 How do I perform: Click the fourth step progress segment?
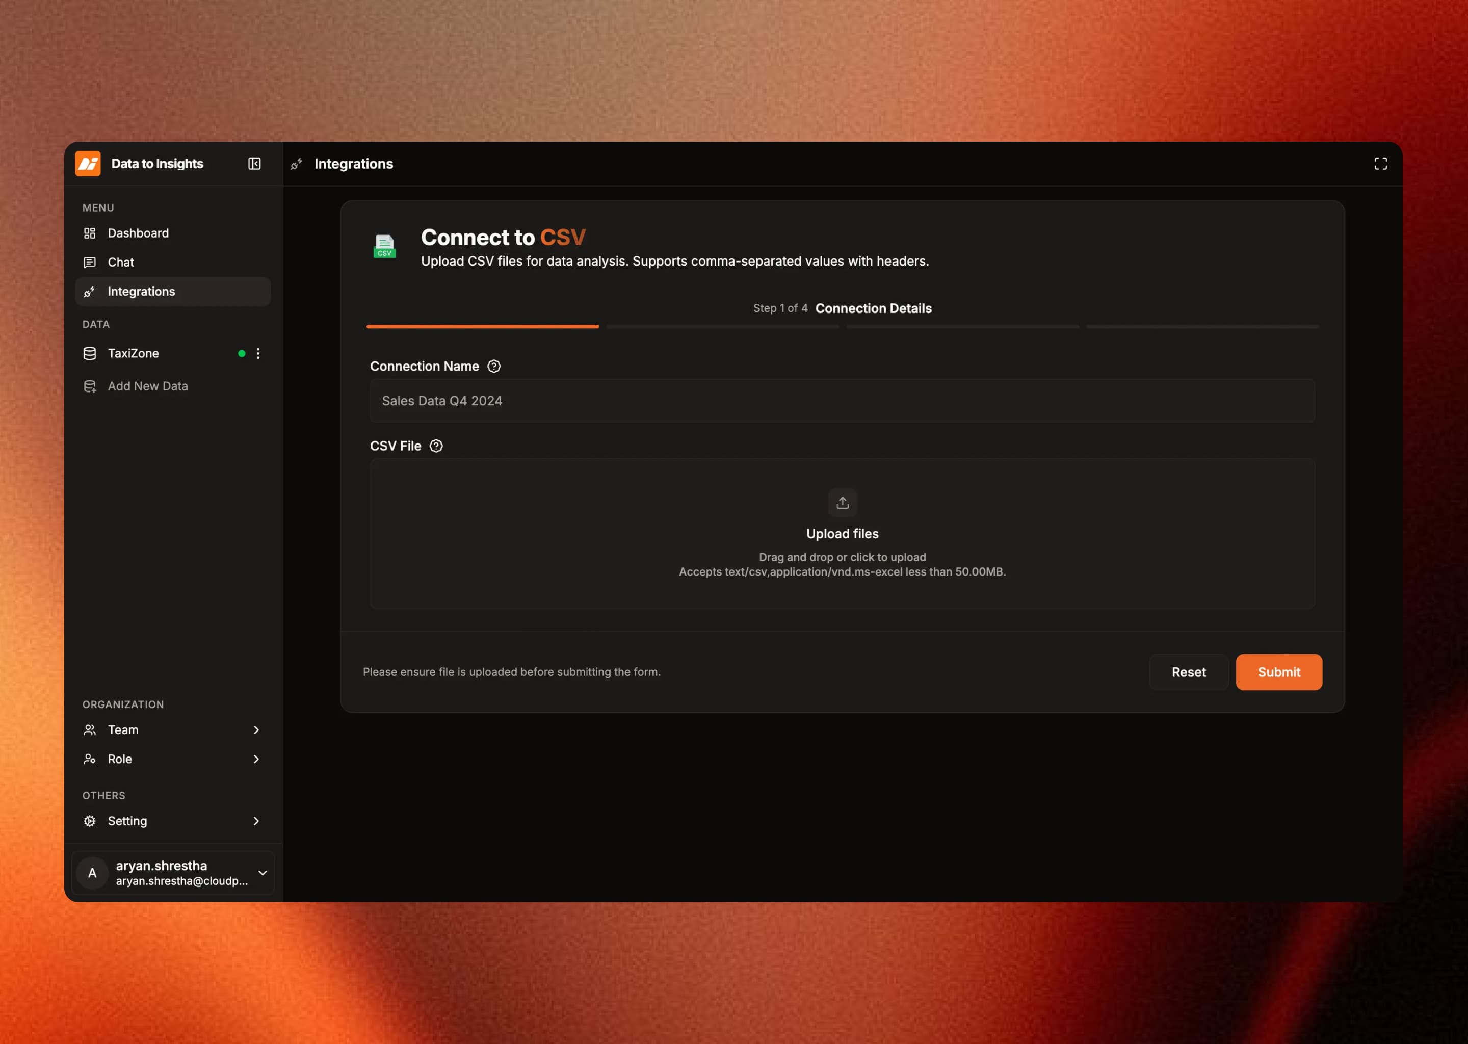pyautogui.click(x=1202, y=327)
